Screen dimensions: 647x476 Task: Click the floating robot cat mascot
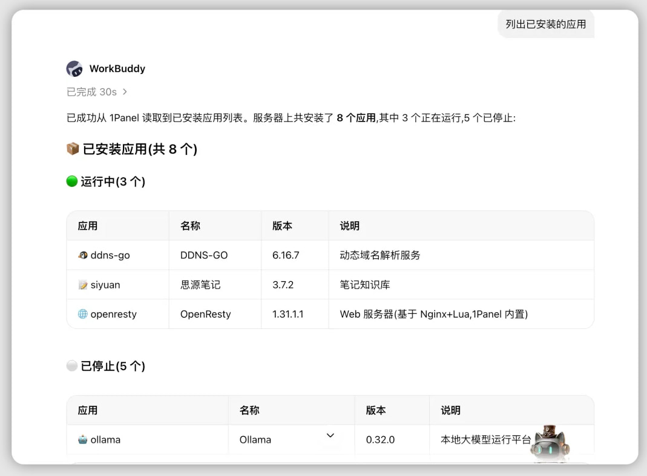point(551,443)
